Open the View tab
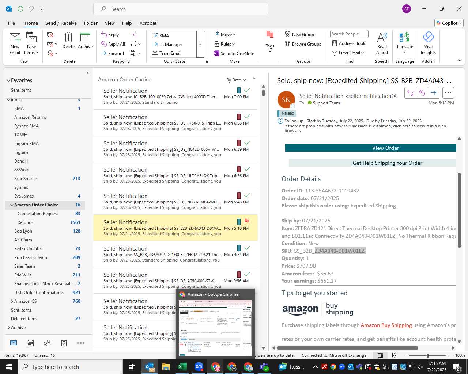Screen dimensions: 468x374 click(110, 23)
